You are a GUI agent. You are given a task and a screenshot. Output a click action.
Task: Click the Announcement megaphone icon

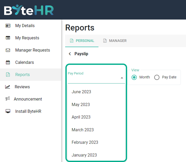pos(8,98)
